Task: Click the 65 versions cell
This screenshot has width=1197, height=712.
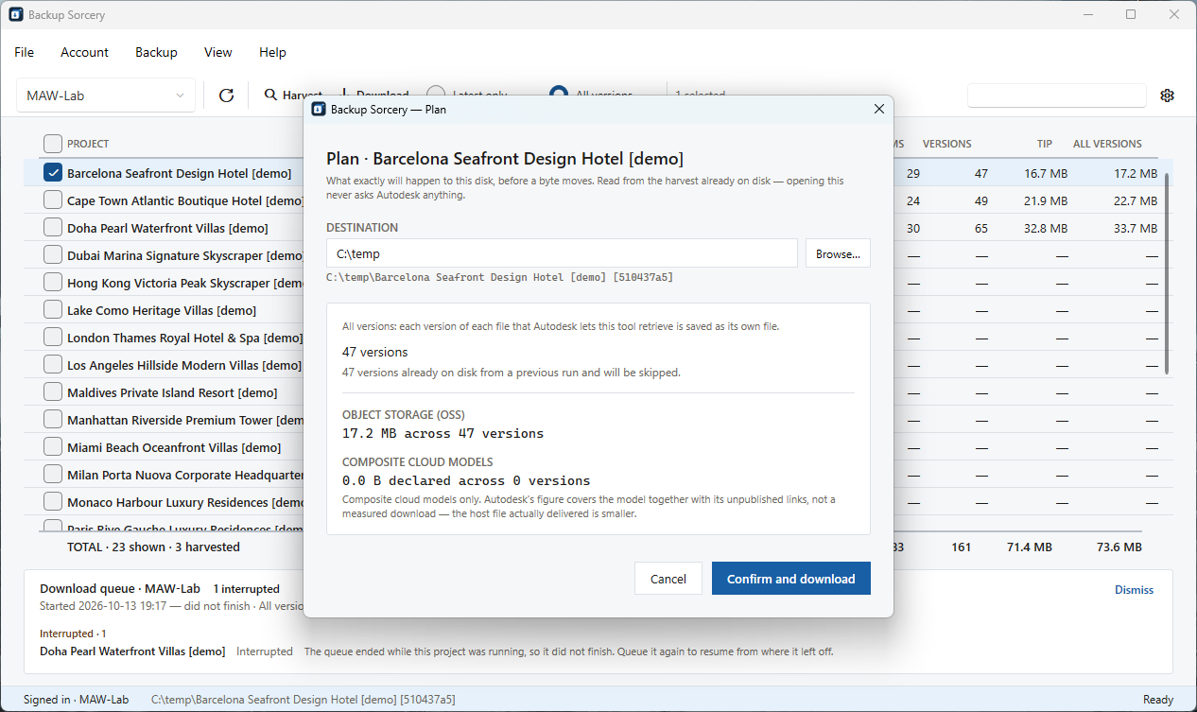Action: pyautogui.click(x=980, y=229)
